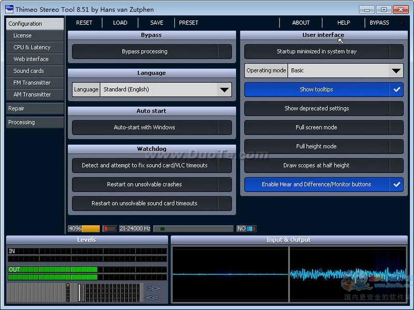Disable Show tooltips option
This screenshot has height=310, width=414.
[x=324, y=89]
